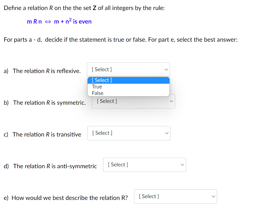Open the dropdown for part b symmetric

[x=133, y=101]
